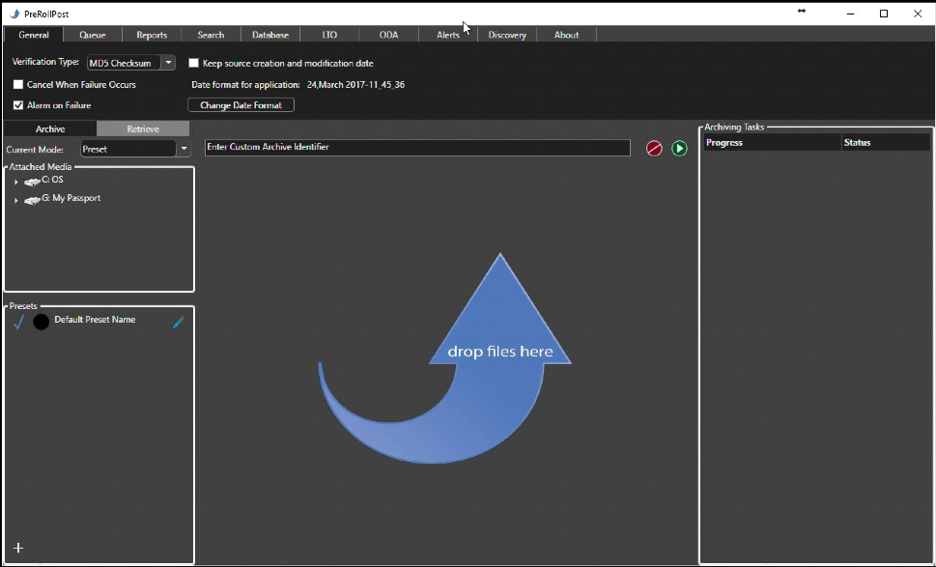Select the Archive sub-tab
The width and height of the screenshot is (936, 567).
[50, 128]
